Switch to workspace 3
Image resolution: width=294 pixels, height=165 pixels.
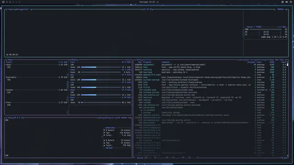(13, 2)
